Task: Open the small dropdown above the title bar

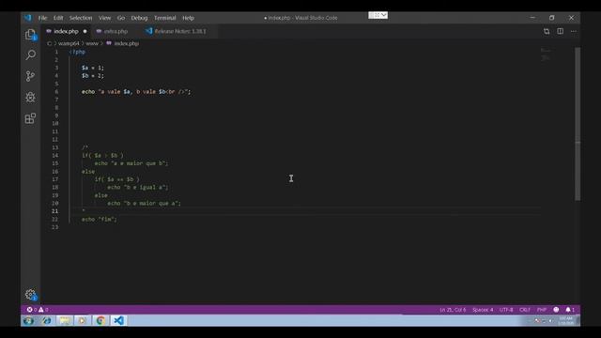Action: point(378,15)
